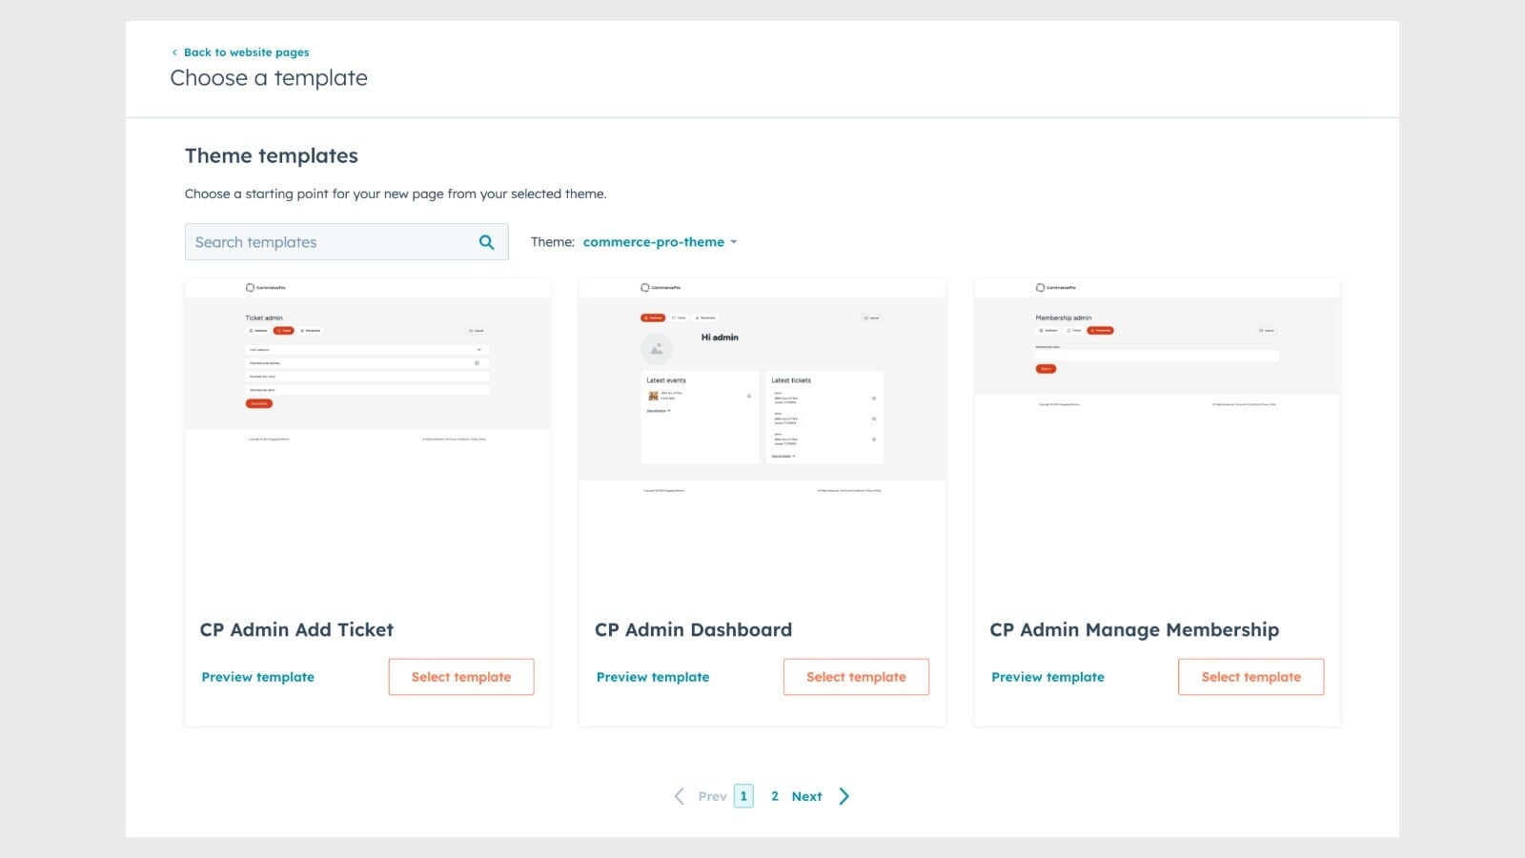The width and height of the screenshot is (1525, 858).
Task: Click the Theme templates heading
Action: click(272, 155)
